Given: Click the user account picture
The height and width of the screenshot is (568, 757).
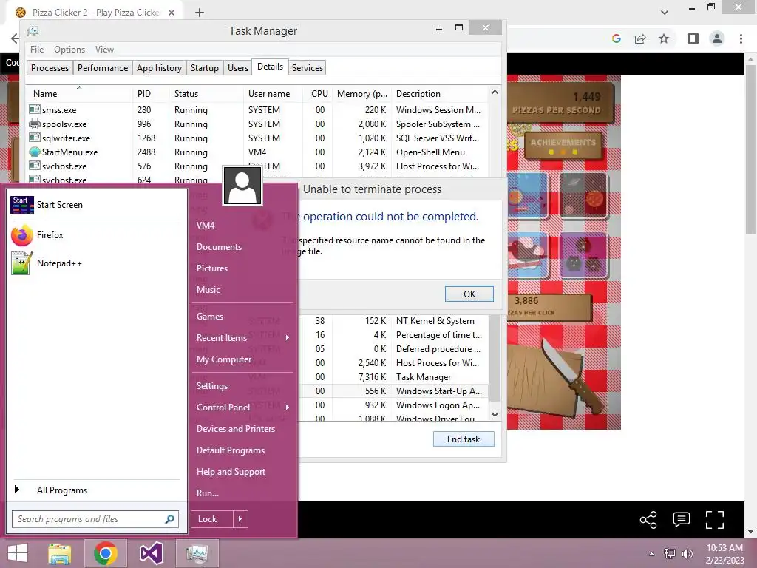Looking at the screenshot, I should [x=242, y=186].
